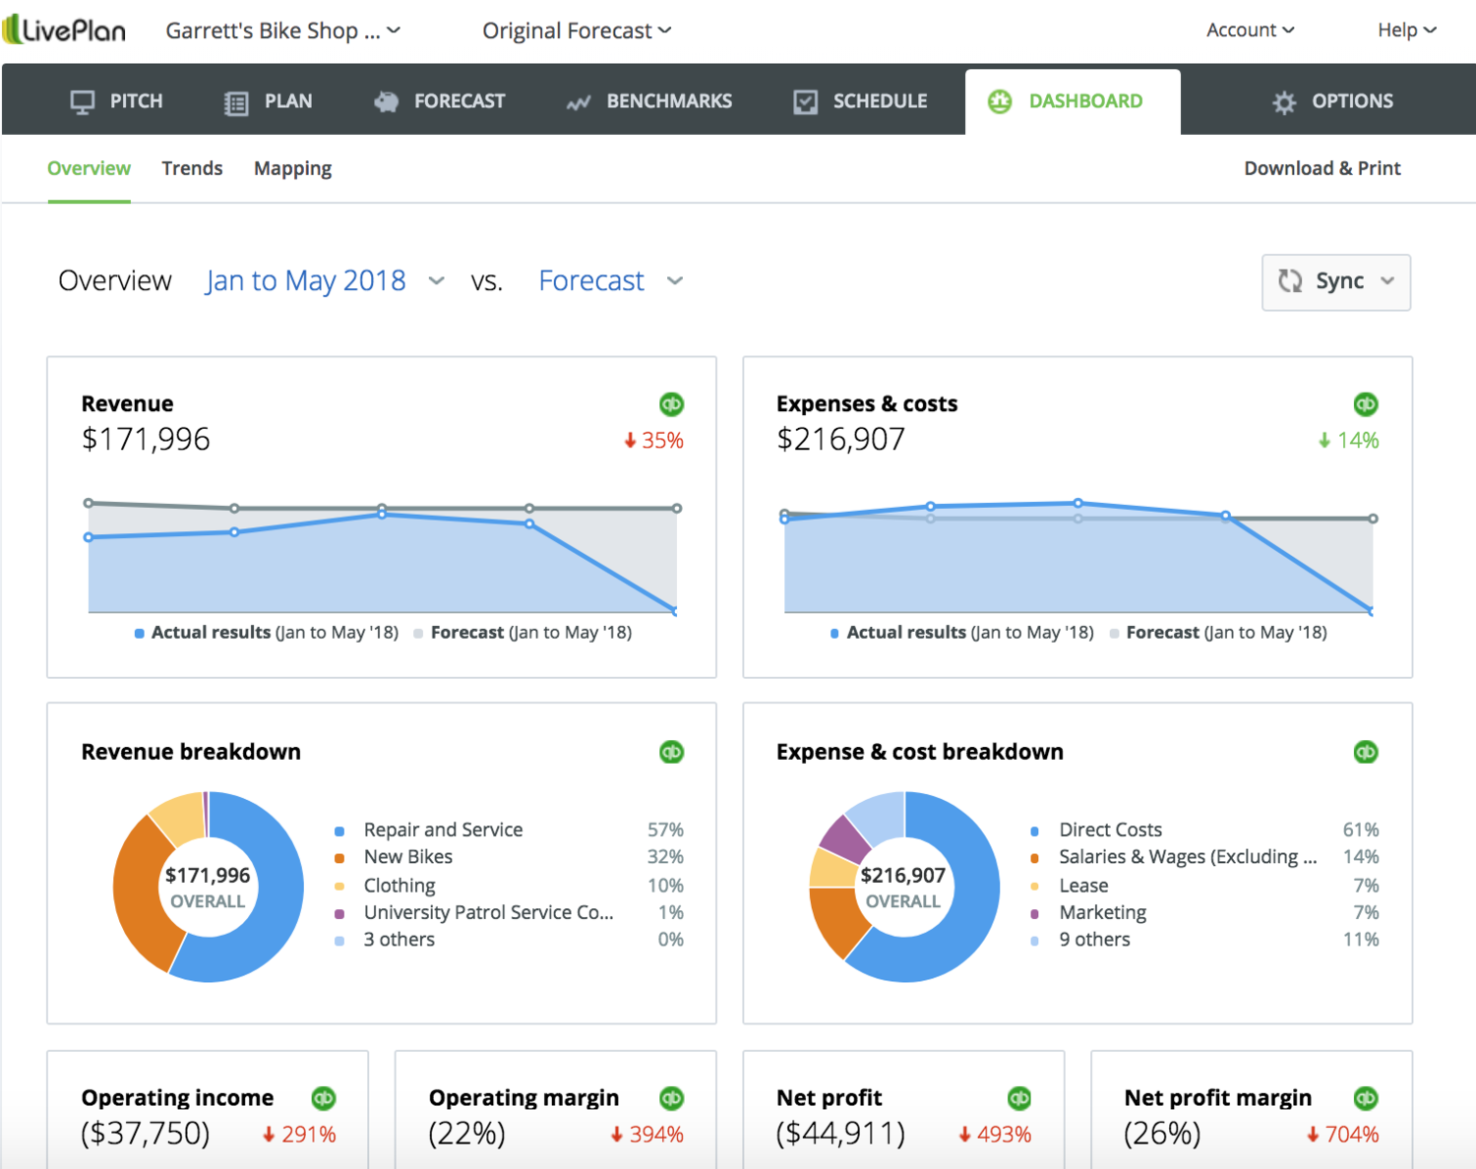Open the Sync dropdown button
The height and width of the screenshot is (1169, 1476).
point(1335,282)
